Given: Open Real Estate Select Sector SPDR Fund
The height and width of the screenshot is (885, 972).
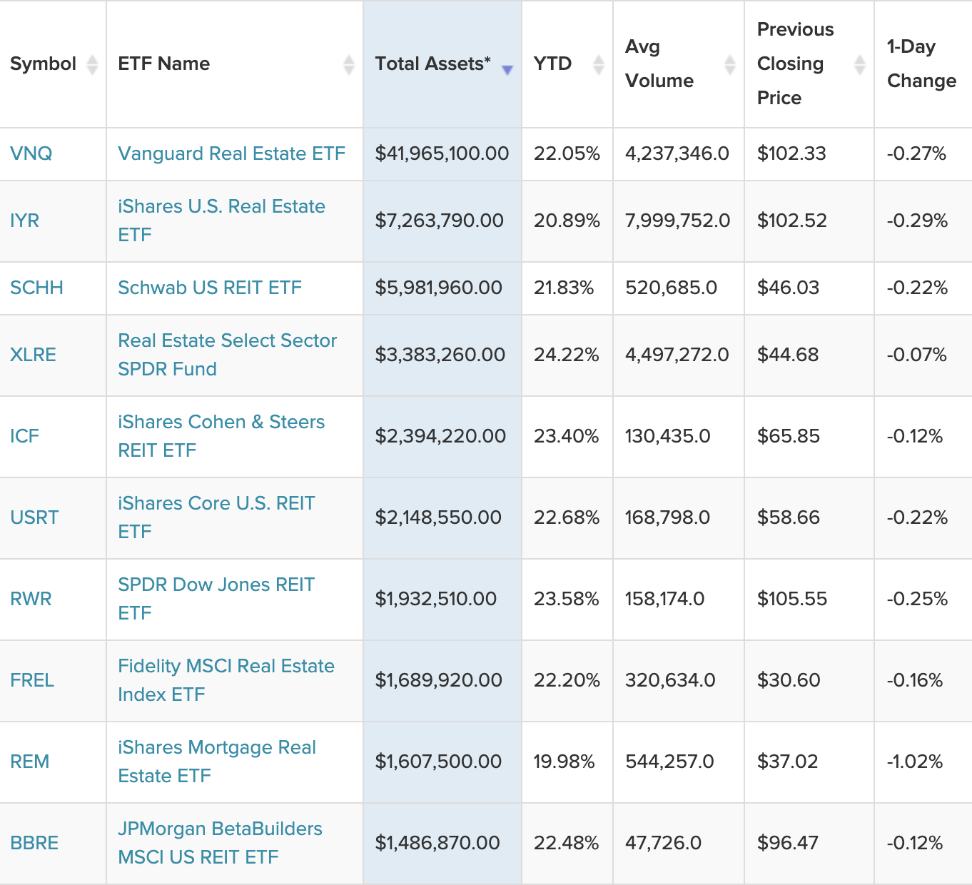Looking at the screenshot, I should pos(227,354).
